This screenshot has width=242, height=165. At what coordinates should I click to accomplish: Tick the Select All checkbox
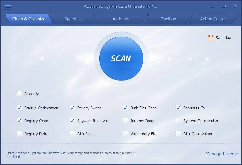click(19, 94)
